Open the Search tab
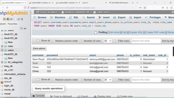Screen dimensions: 174x98 point(89,17)
